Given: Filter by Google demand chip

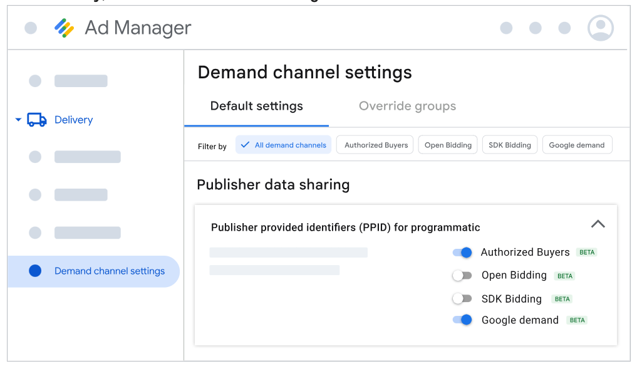Looking at the screenshot, I should [577, 145].
